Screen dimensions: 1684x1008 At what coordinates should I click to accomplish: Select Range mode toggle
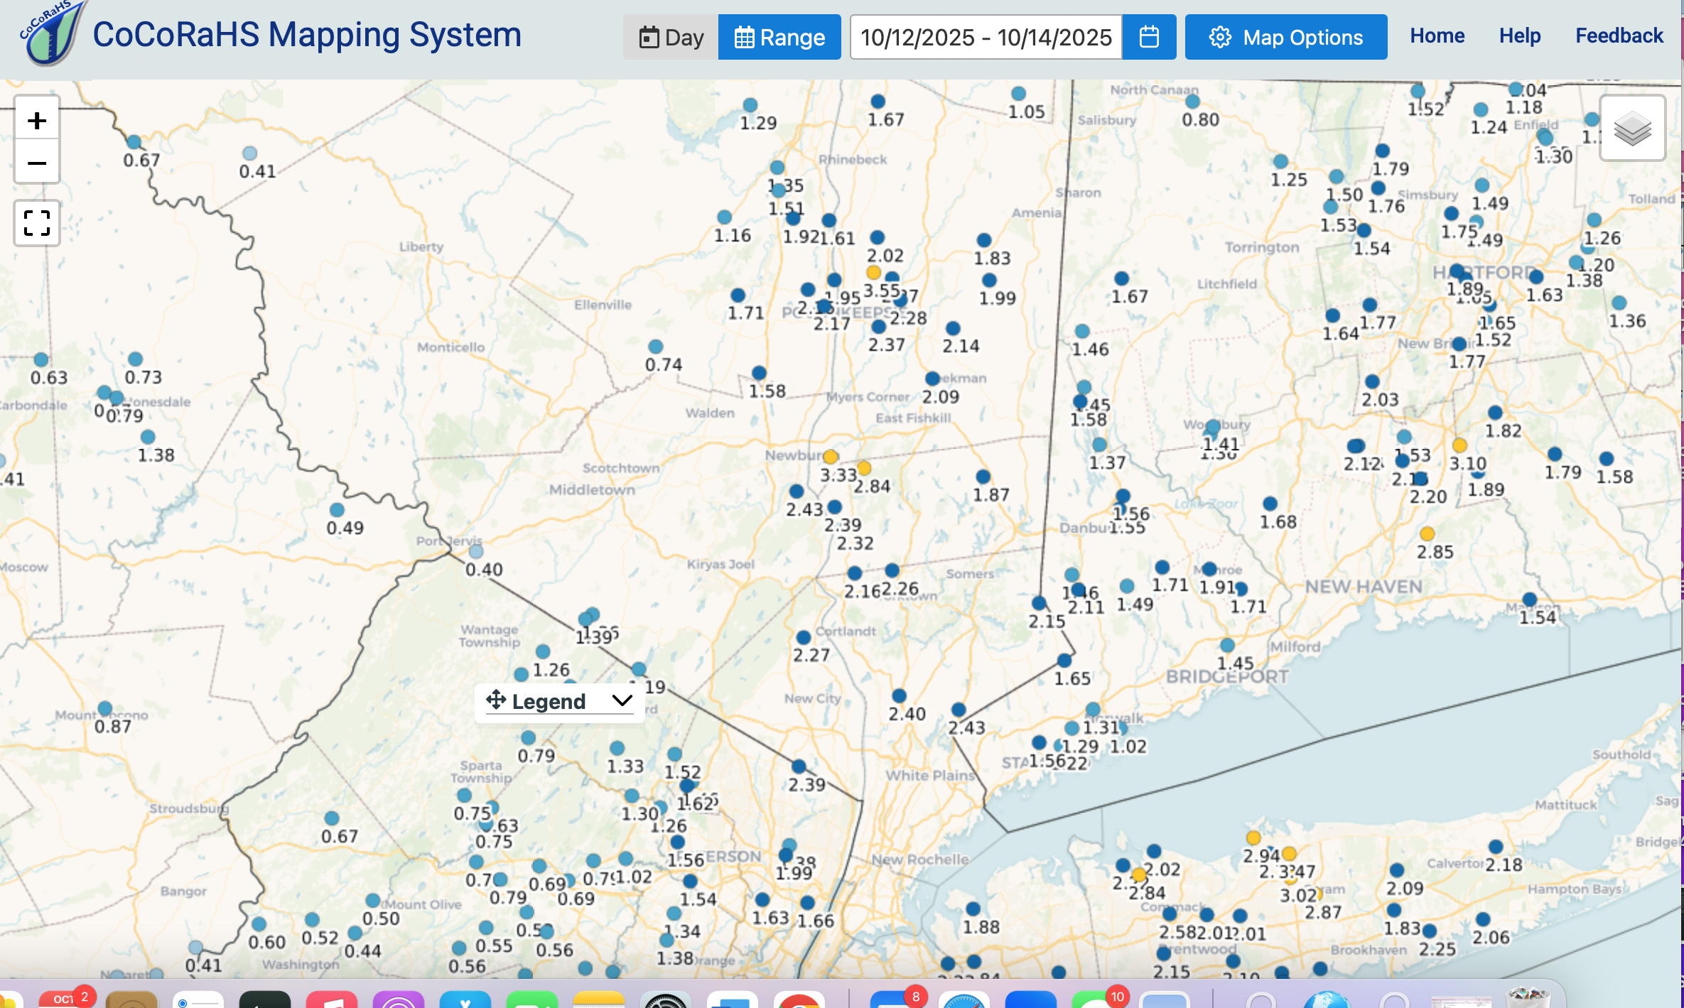(x=779, y=37)
